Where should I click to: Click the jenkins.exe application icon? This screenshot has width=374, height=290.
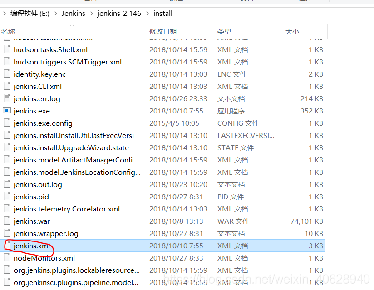(x=7, y=110)
